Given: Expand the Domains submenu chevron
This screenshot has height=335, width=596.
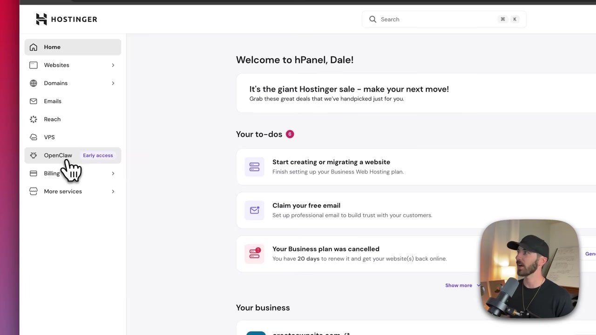Looking at the screenshot, I should [x=113, y=83].
